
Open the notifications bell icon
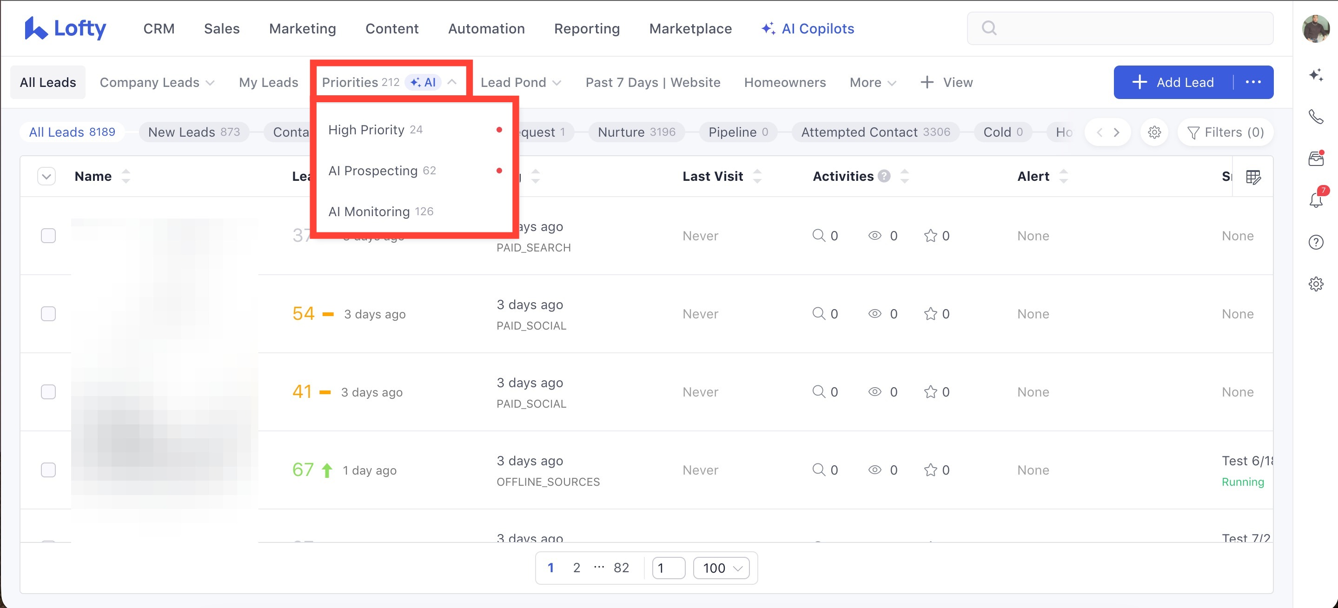pos(1316,200)
